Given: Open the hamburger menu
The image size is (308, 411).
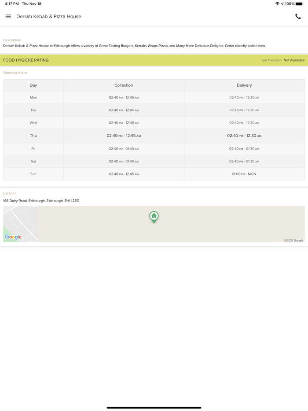Looking at the screenshot, I should pyautogui.click(x=8, y=16).
